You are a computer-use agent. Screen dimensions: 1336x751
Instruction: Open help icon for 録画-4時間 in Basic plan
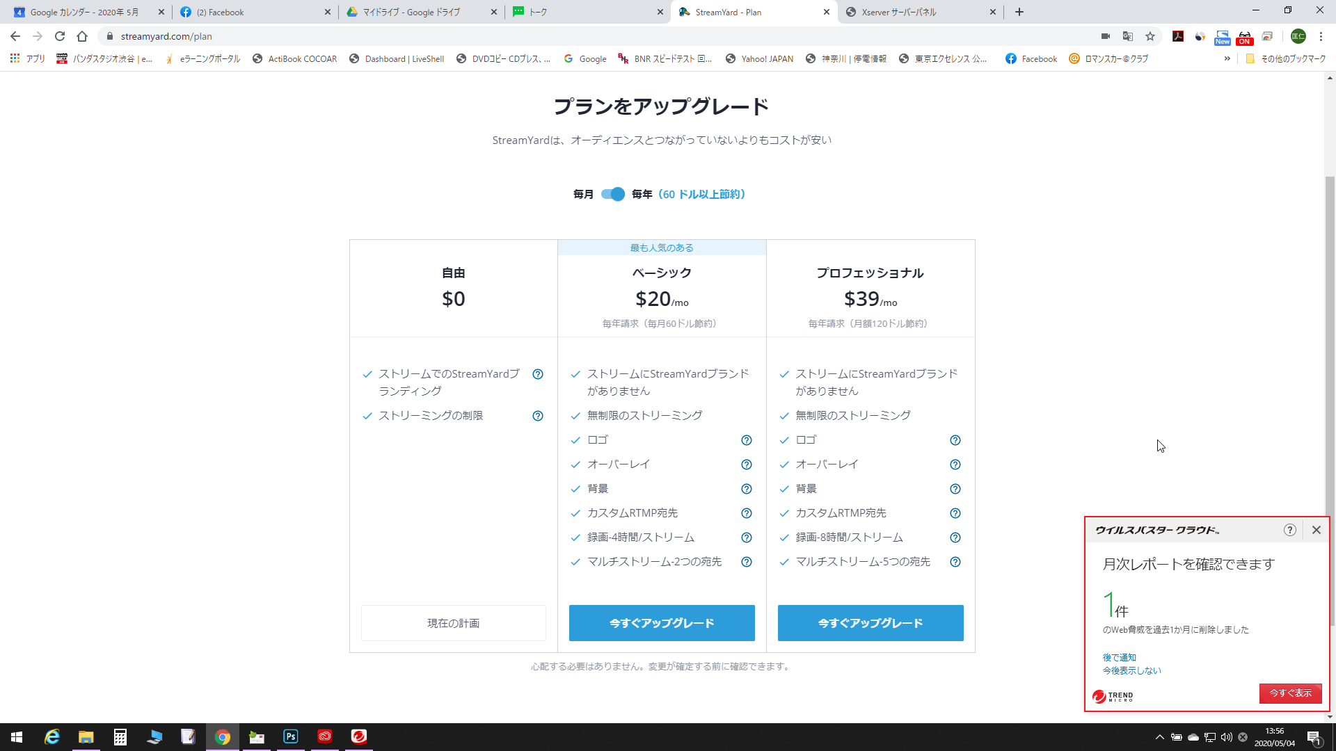pyautogui.click(x=747, y=538)
